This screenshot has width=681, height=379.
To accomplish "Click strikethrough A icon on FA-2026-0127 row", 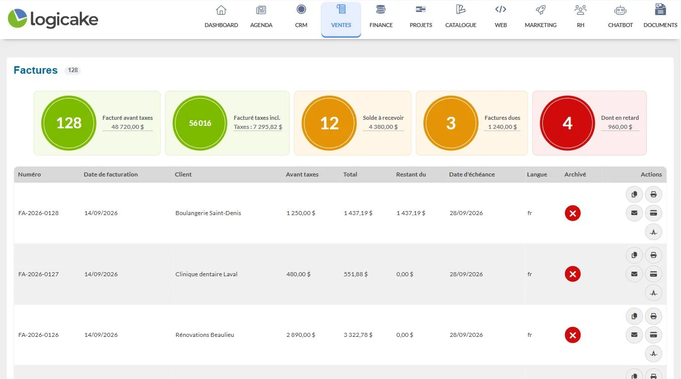I will click(653, 293).
